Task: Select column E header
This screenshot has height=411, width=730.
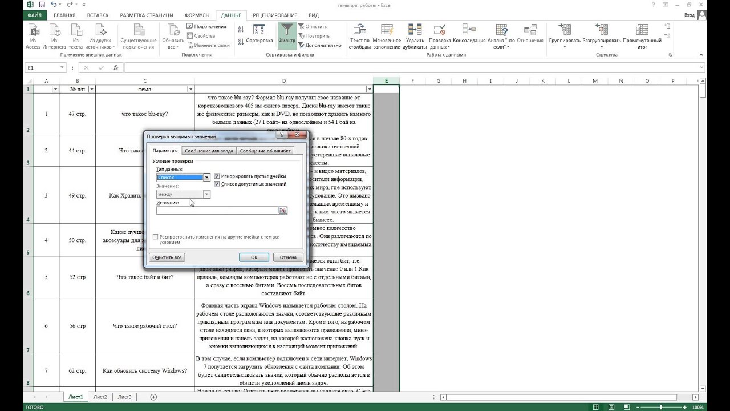Action: click(386, 81)
